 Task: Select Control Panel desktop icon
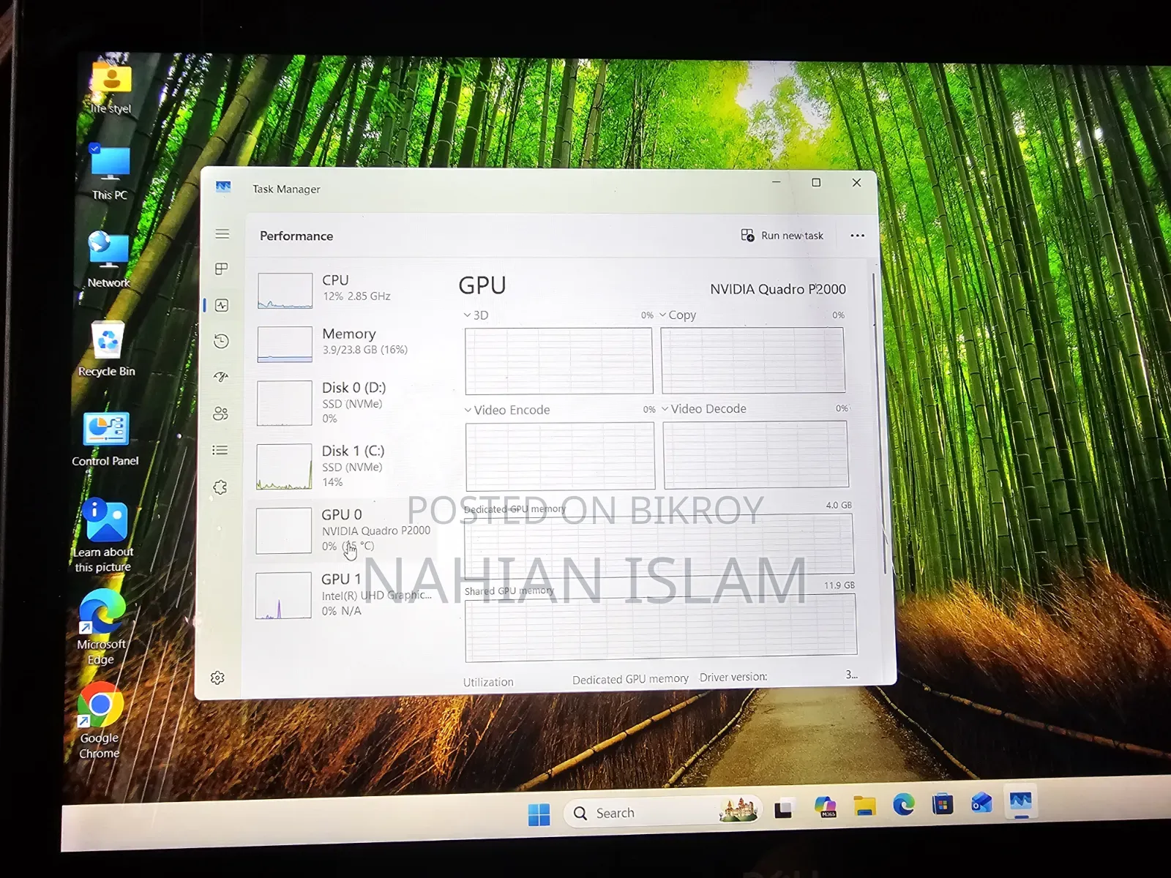[105, 439]
